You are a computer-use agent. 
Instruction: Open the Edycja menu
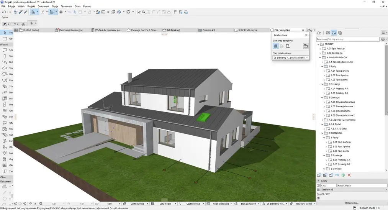pyautogui.click(x=11, y=7)
